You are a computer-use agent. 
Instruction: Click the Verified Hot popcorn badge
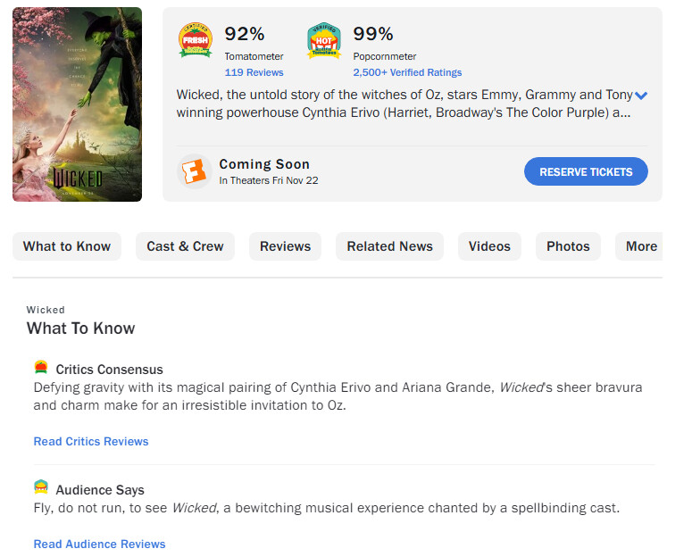(x=324, y=41)
